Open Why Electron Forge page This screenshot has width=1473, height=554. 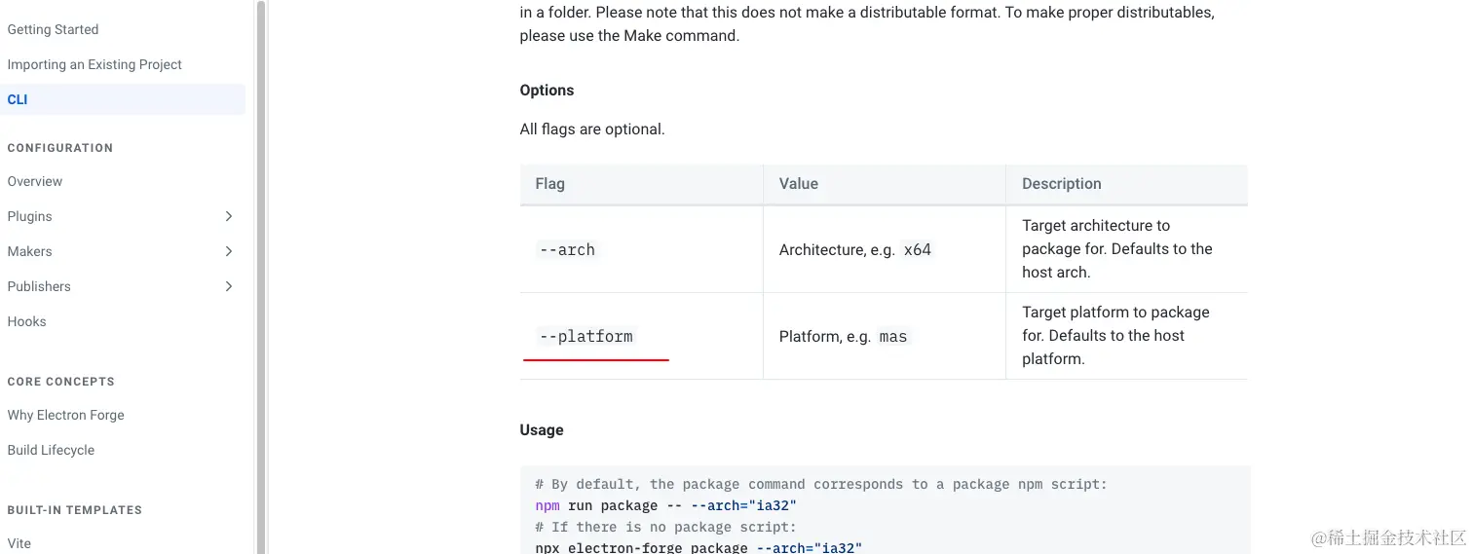coord(66,415)
